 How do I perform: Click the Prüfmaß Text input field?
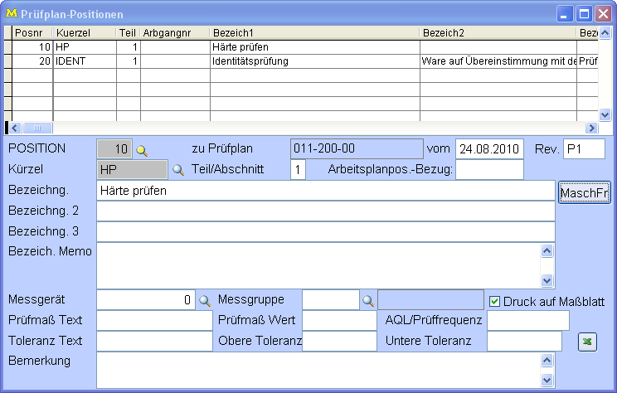click(x=154, y=321)
